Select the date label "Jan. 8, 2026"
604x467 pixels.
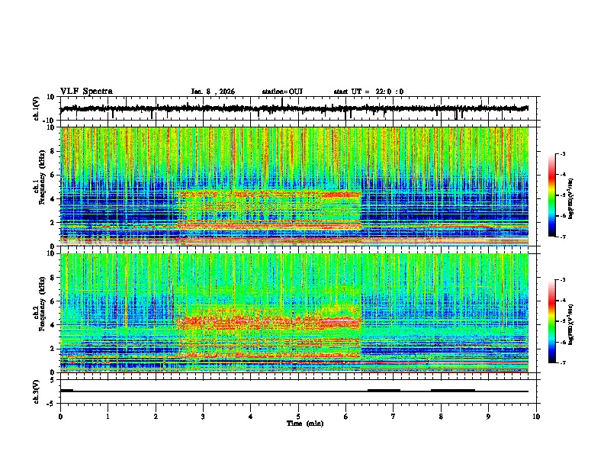(213, 92)
